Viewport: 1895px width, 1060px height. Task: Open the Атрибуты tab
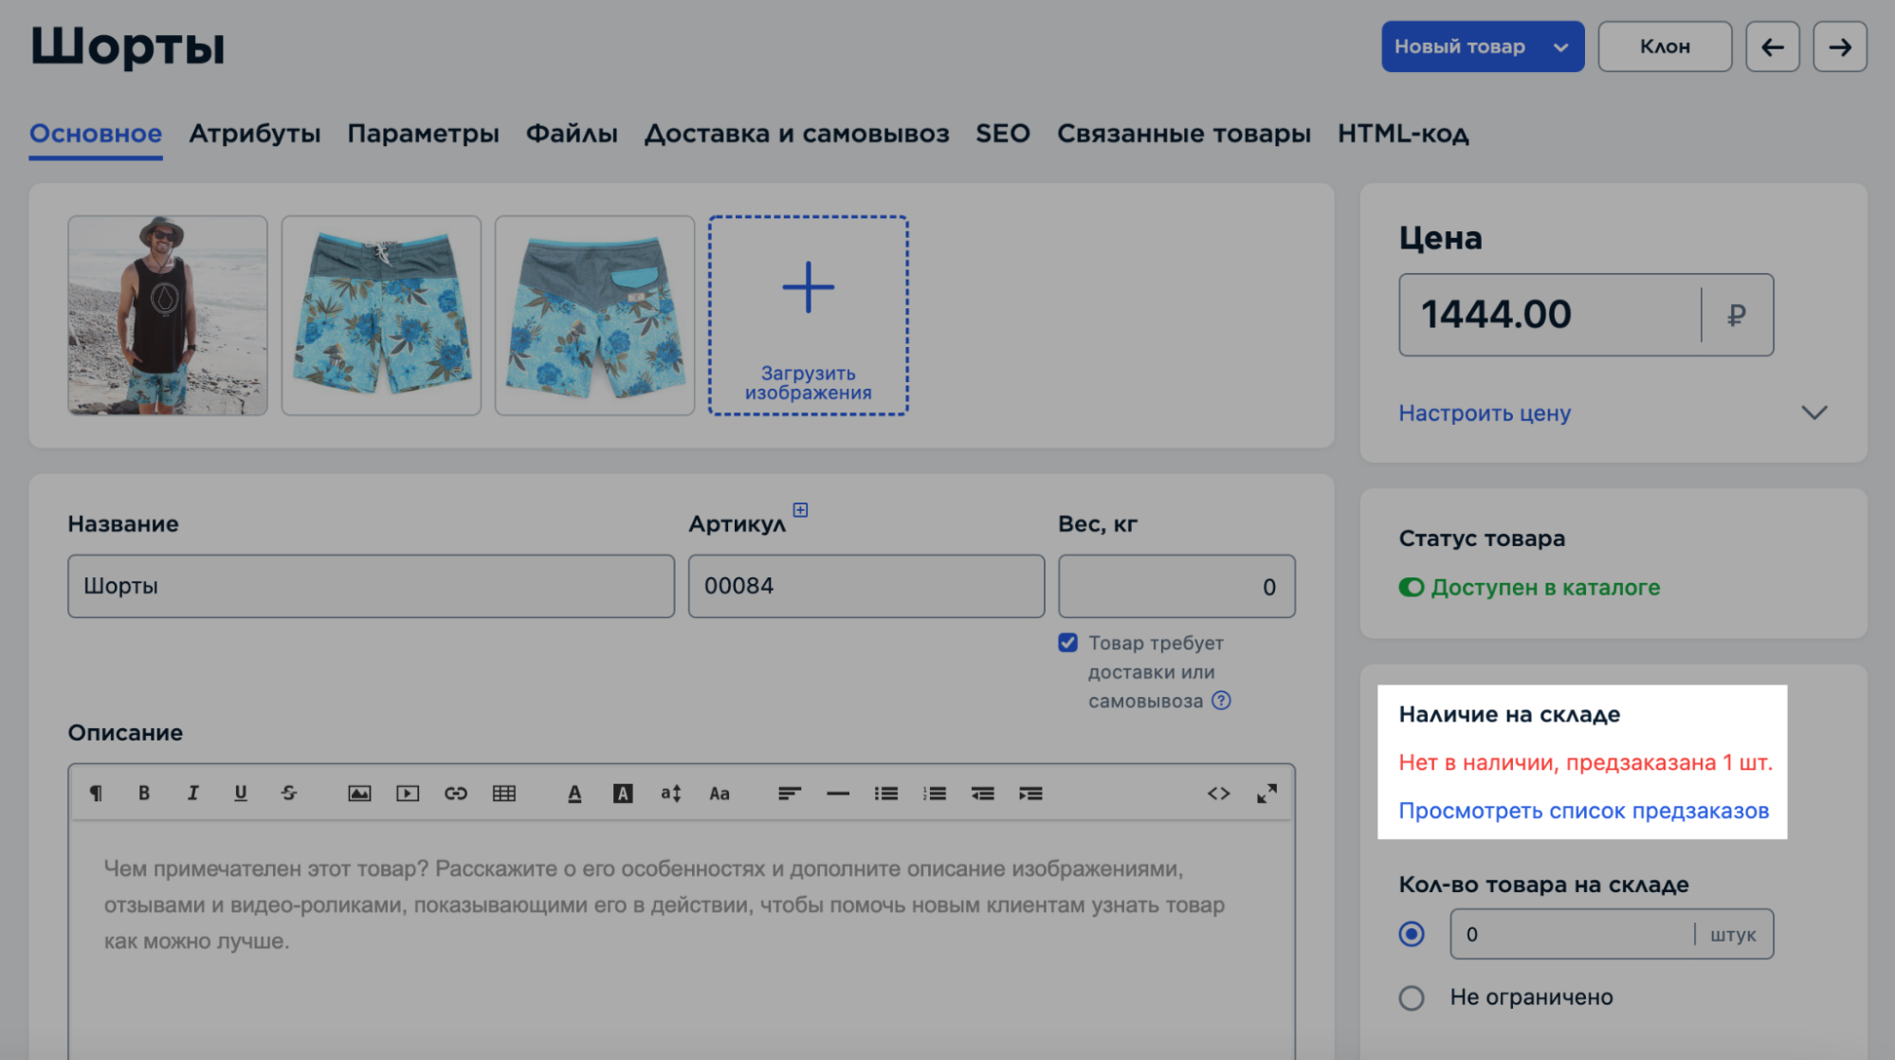pyautogui.click(x=255, y=134)
